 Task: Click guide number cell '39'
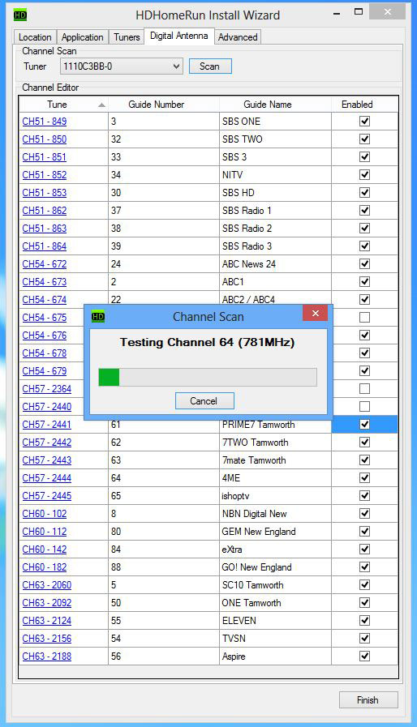coord(164,246)
